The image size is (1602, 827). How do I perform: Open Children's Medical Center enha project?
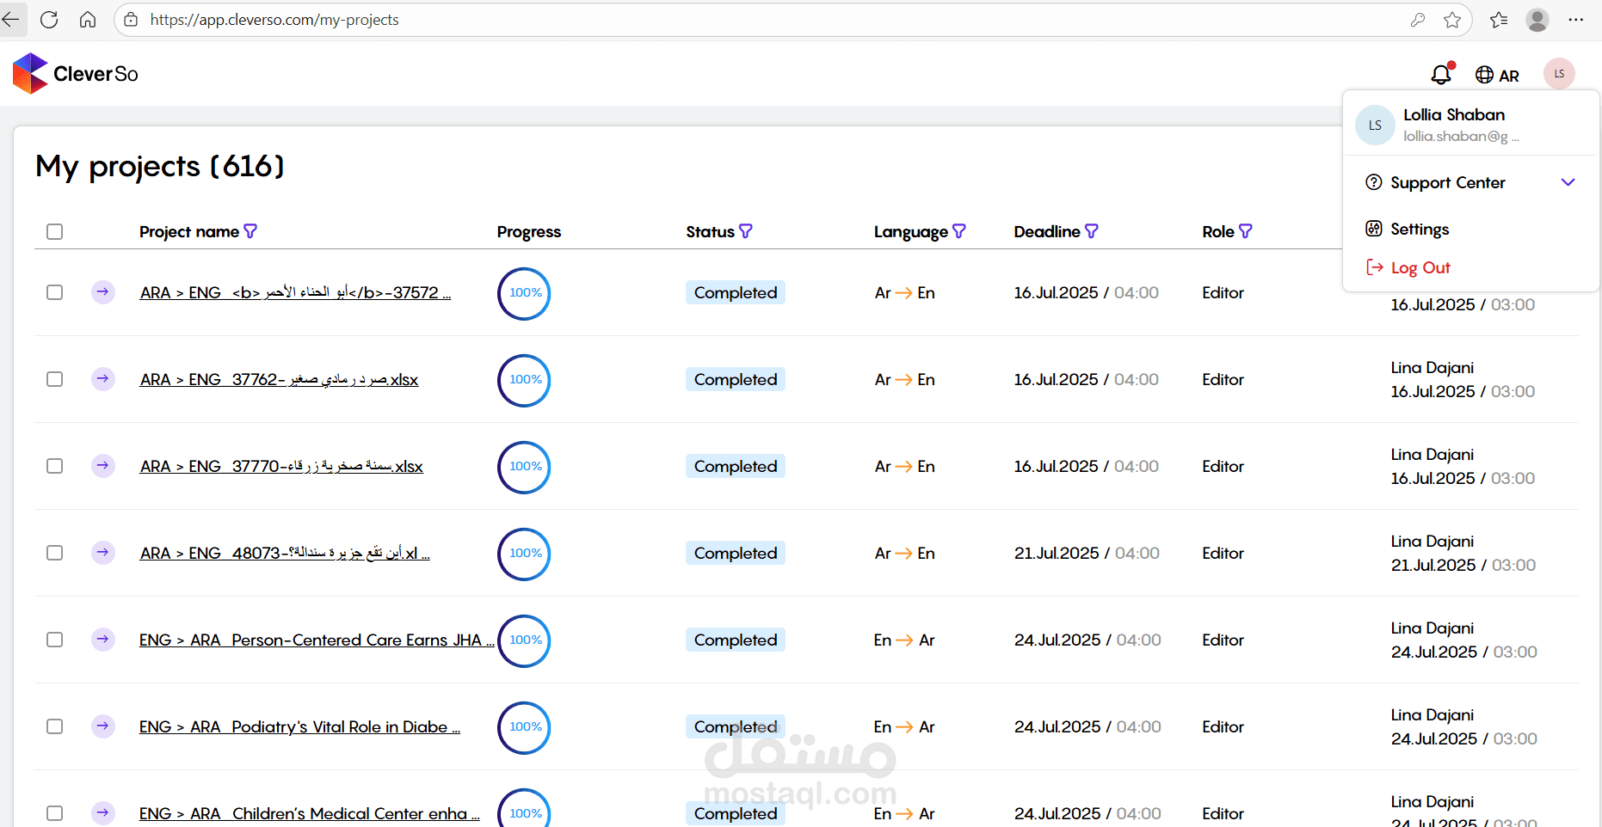tap(310, 813)
